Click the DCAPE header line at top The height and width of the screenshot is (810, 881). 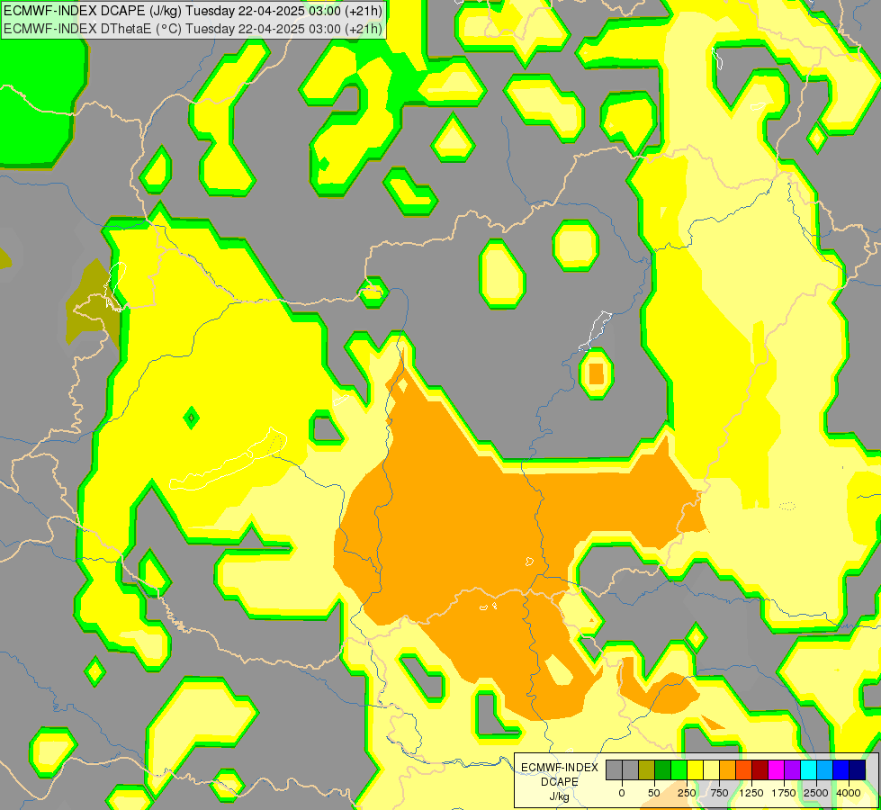click(193, 11)
